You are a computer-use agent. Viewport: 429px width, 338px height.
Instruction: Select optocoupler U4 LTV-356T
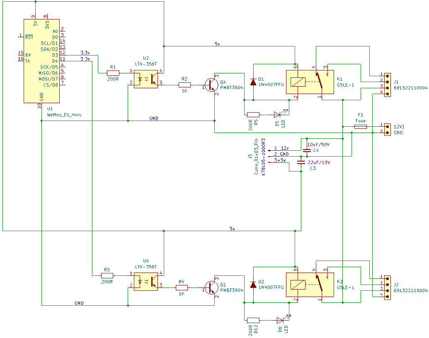point(146,282)
